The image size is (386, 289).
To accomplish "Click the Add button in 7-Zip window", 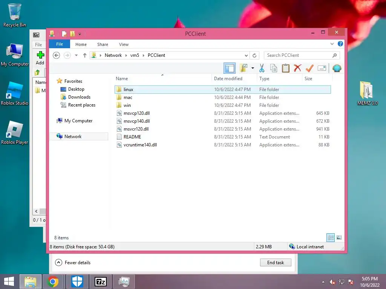I will click(x=40, y=58).
